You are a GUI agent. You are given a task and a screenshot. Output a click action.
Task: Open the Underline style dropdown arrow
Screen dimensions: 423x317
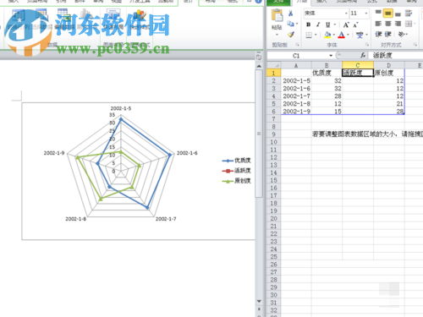[x=335, y=25]
